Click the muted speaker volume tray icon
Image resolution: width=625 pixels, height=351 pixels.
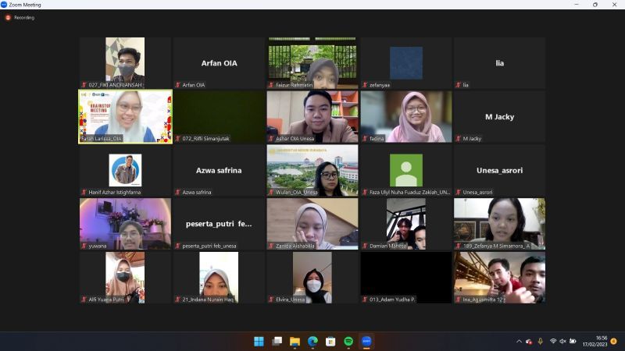[x=562, y=342]
